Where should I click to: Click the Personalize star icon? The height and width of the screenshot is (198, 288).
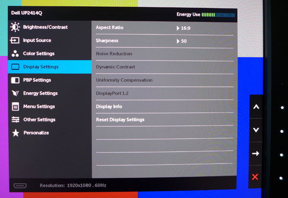(x=16, y=133)
